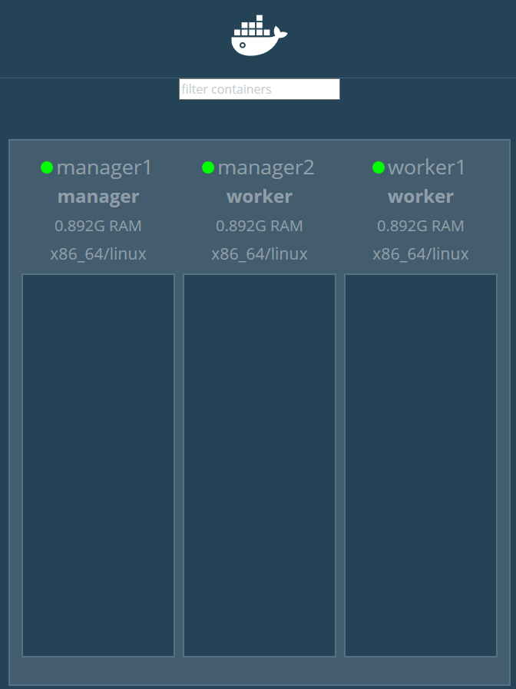Viewport: 516px width, 689px height.
Task: Click x86_64/linux architecture under manager2
Action: click(x=260, y=254)
